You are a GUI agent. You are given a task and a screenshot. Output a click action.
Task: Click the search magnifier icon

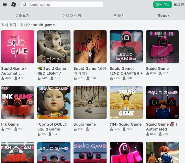click(25, 5)
